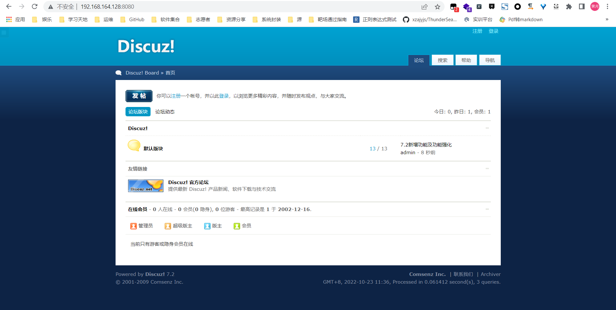Screen dimensions: 616x310
Task: Collapse the 在线会员 online members section
Action: tap(487, 209)
